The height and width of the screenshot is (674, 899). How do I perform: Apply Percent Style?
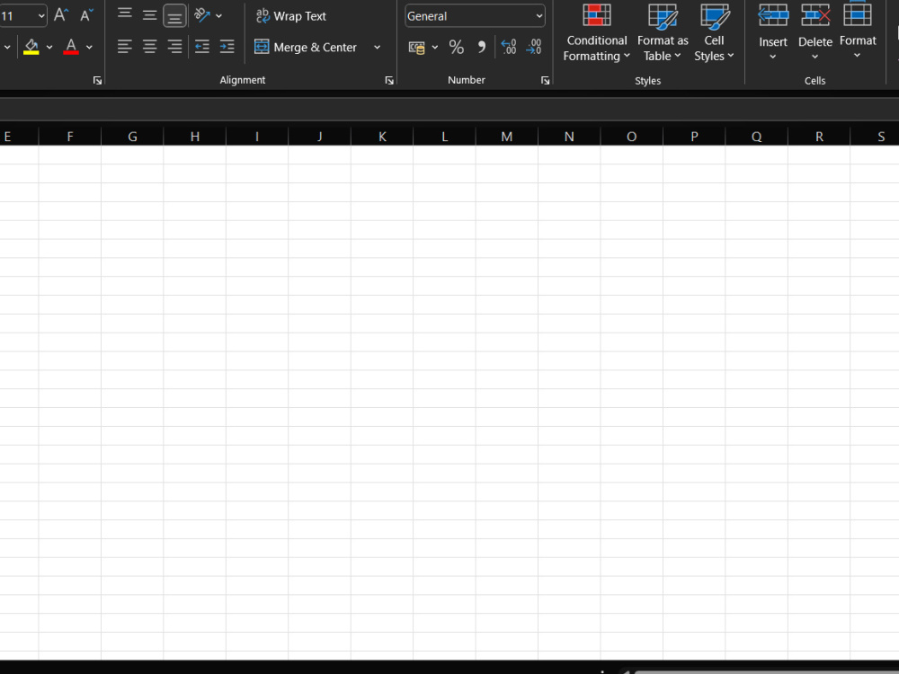click(457, 47)
